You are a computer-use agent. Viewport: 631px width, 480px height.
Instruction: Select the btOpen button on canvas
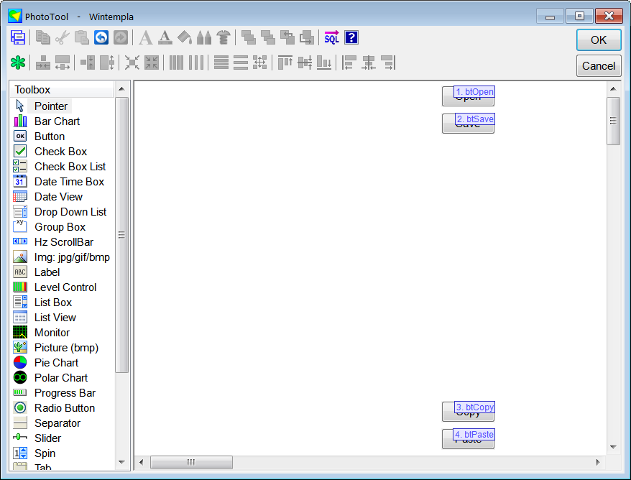tap(468, 96)
